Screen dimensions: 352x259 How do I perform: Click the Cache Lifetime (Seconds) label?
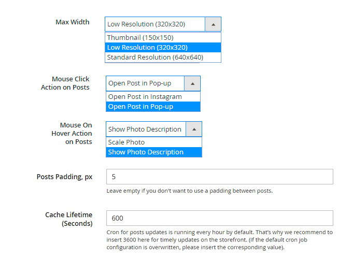click(x=69, y=219)
